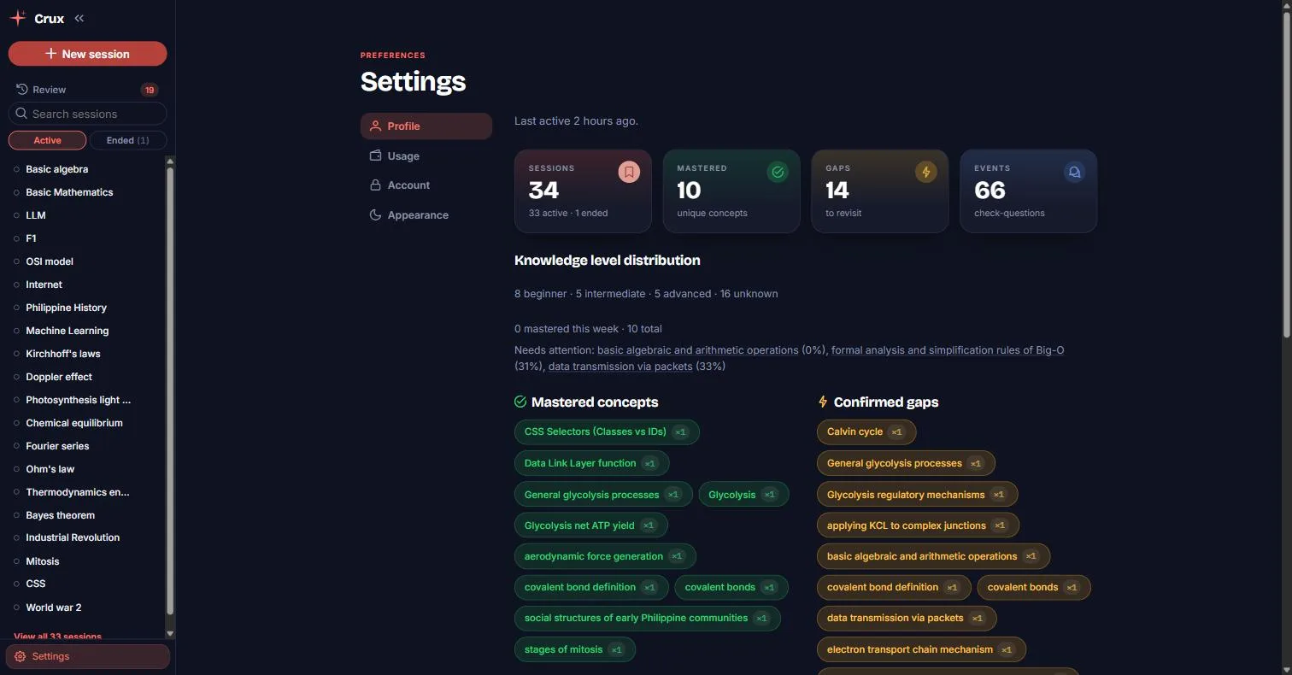Select the Mitosis session circle
This screenshot has height=675, width=1292.
(16, 561)
